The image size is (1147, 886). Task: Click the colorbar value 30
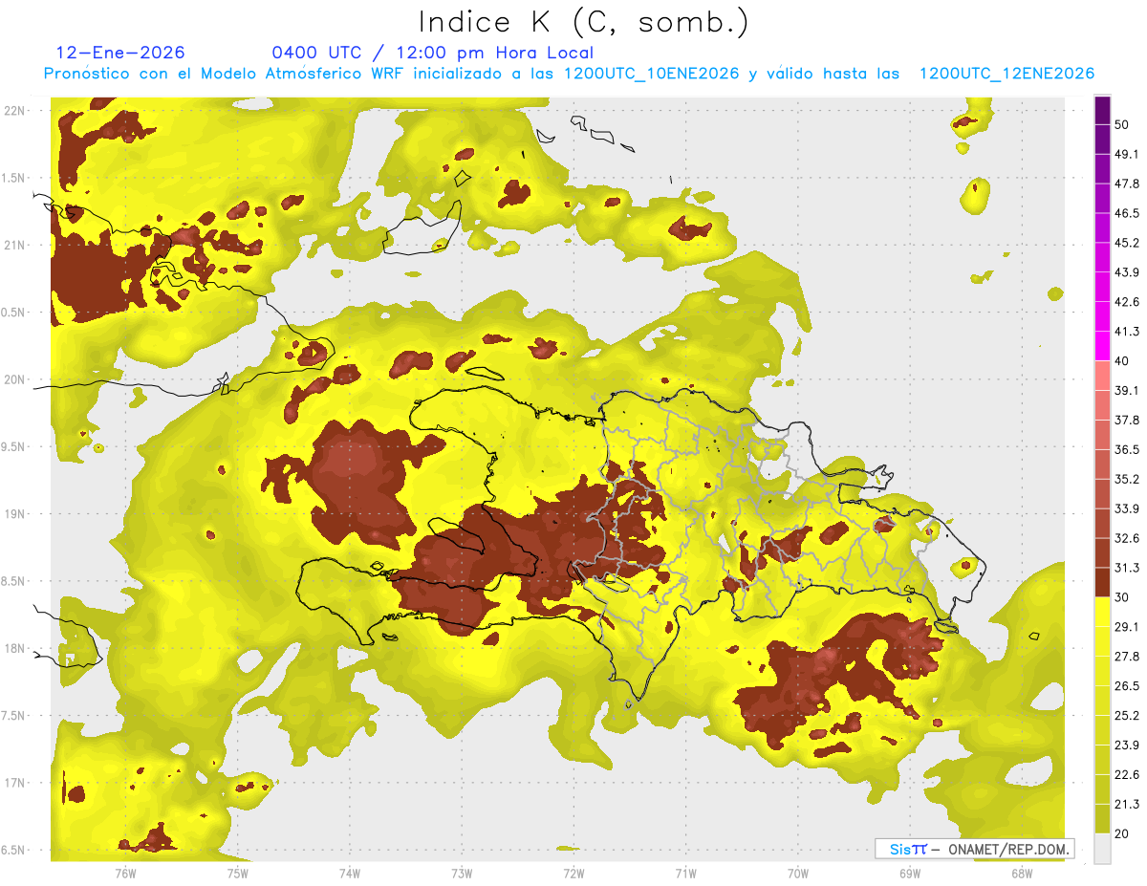click(x=1122, y=597)
